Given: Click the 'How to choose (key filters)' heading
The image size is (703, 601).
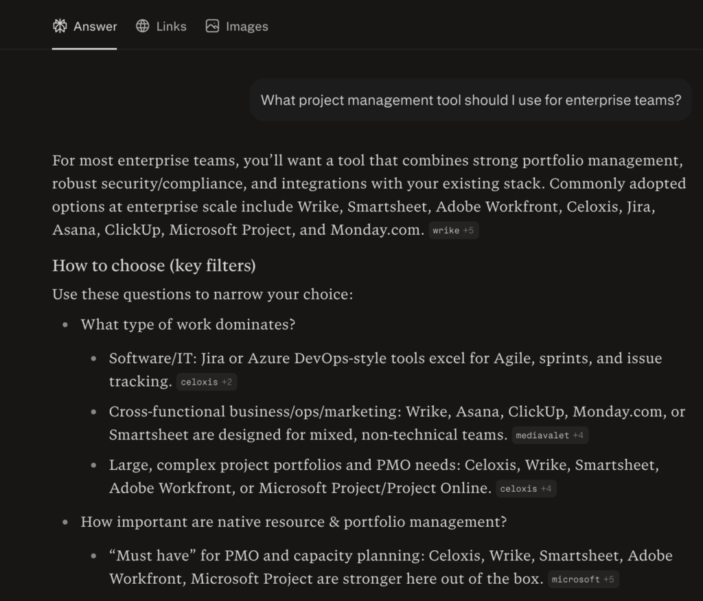Looking at the screenshot, I should (x=153, y=266).
